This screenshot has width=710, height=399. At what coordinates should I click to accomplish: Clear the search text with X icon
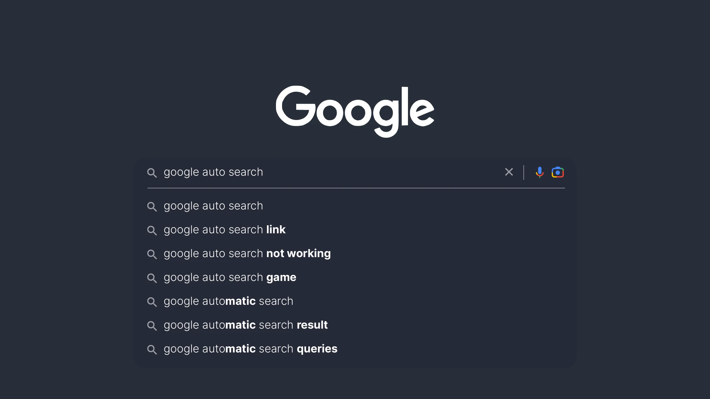pos(509,172)
